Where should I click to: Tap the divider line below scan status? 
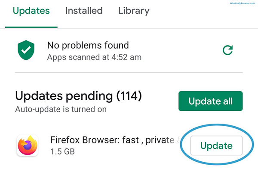pyautogui.click(x=129, y=72)
